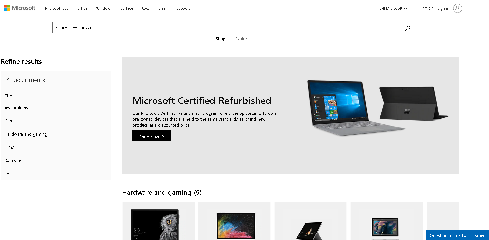489x240 pixels.
Task: Open the shopping cart icon
Action: tap(431, 8)
